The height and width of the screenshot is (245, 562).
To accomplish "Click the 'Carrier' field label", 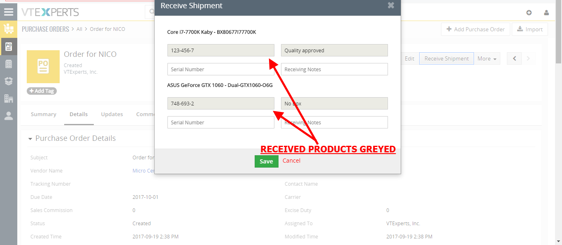I will tap(293, 197).
